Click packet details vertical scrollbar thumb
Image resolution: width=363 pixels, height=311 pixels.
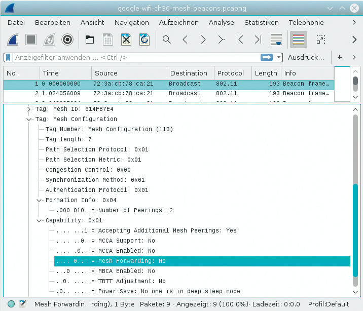pos(355,230)
